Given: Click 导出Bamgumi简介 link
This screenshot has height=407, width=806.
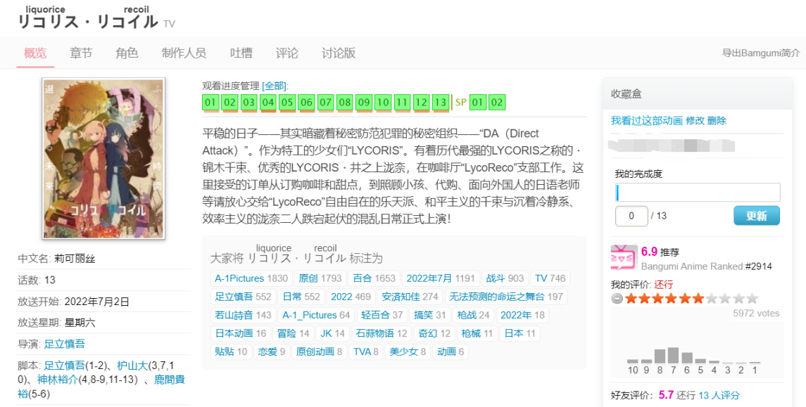Looking at the screenshot, I should [761, 53].
